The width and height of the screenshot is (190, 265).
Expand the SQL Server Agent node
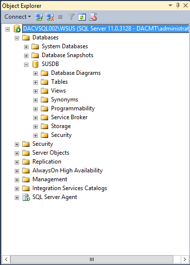click(17, 198)
